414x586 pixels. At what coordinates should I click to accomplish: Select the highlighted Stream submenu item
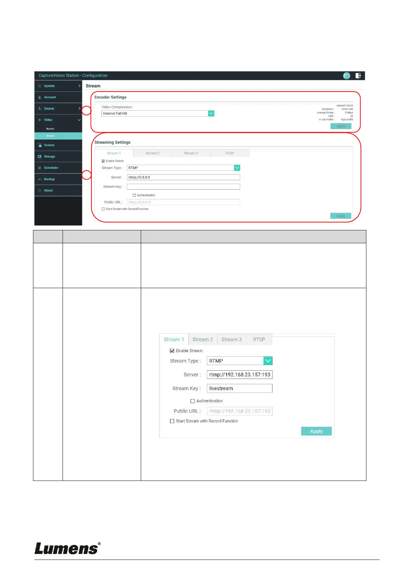tap(58, 136)
